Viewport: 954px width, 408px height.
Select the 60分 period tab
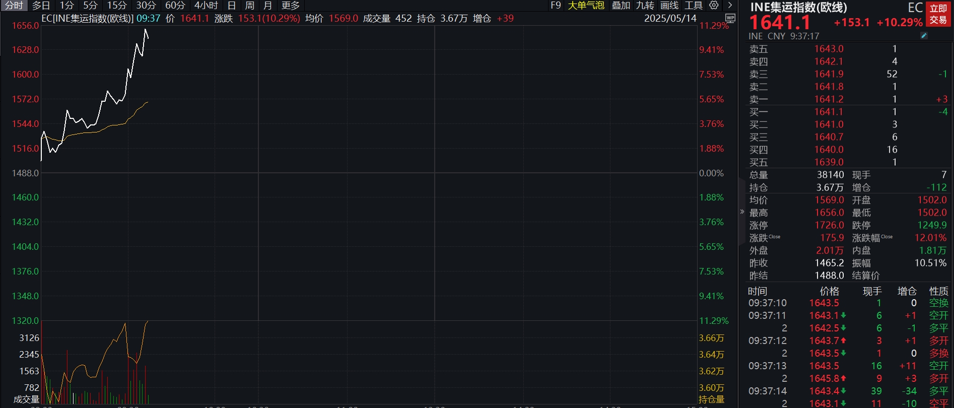click(175, 6)
